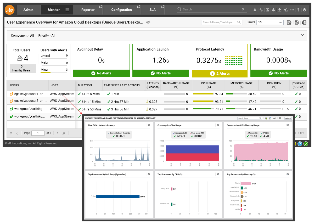314x224 pixels.
Task: Click the power sign-out icon
Action: tap(304, 10)
